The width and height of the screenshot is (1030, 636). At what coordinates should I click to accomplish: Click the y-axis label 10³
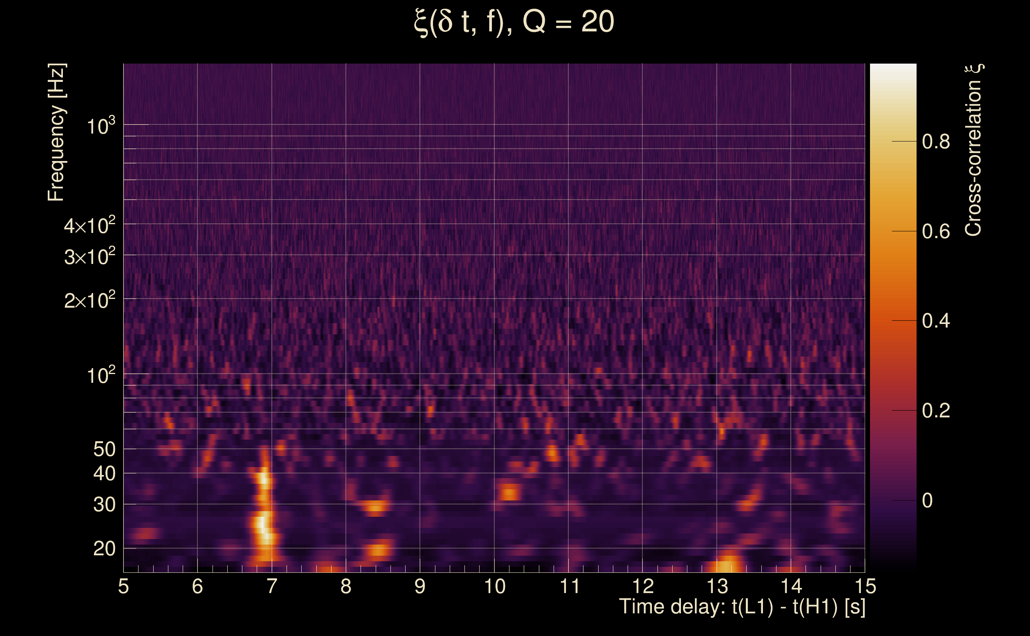(100, 126)
